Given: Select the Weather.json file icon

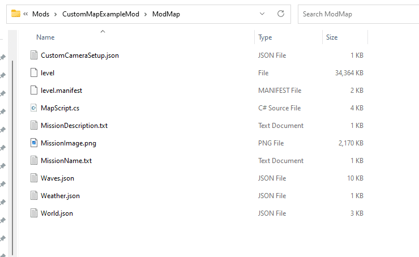Looking at the screenshot, I should click(x=34, y=195).
